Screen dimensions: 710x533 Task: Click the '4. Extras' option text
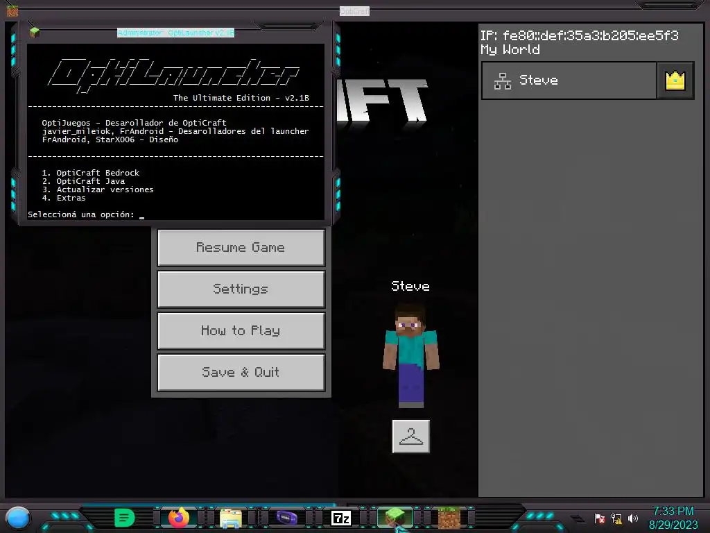64,198
